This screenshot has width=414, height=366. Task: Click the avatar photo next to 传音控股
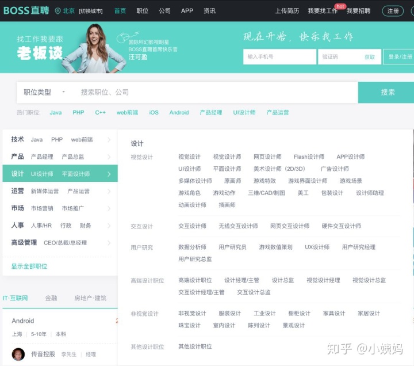coord(18,354)
